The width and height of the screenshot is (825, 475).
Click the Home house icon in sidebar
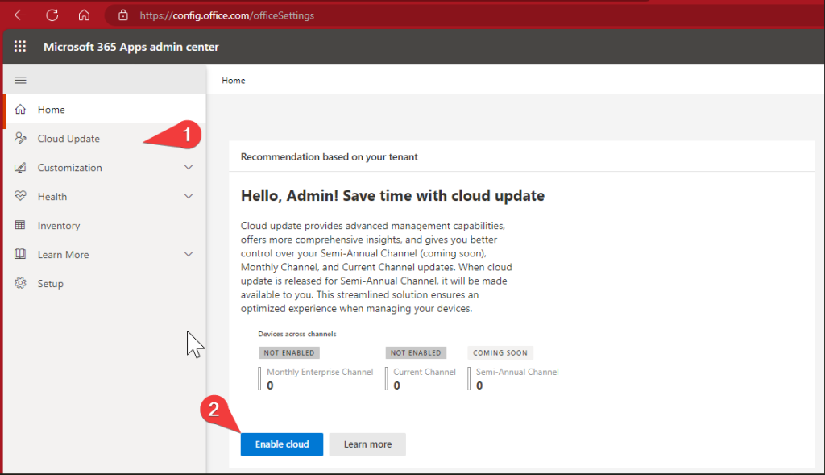pos(20,109)
